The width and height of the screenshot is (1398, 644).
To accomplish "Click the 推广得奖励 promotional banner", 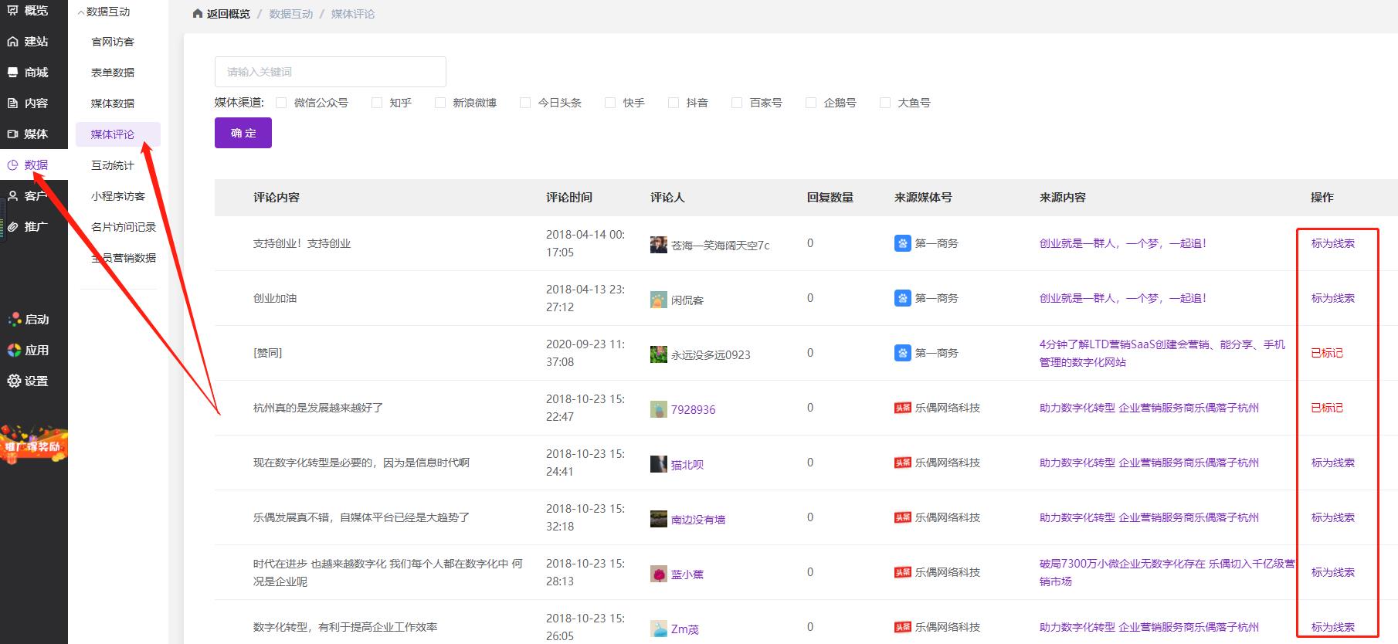I will point(32,445).
